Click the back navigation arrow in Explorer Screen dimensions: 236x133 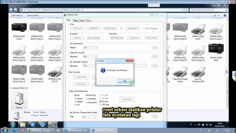pyautogui.click(x=11, y=10)
